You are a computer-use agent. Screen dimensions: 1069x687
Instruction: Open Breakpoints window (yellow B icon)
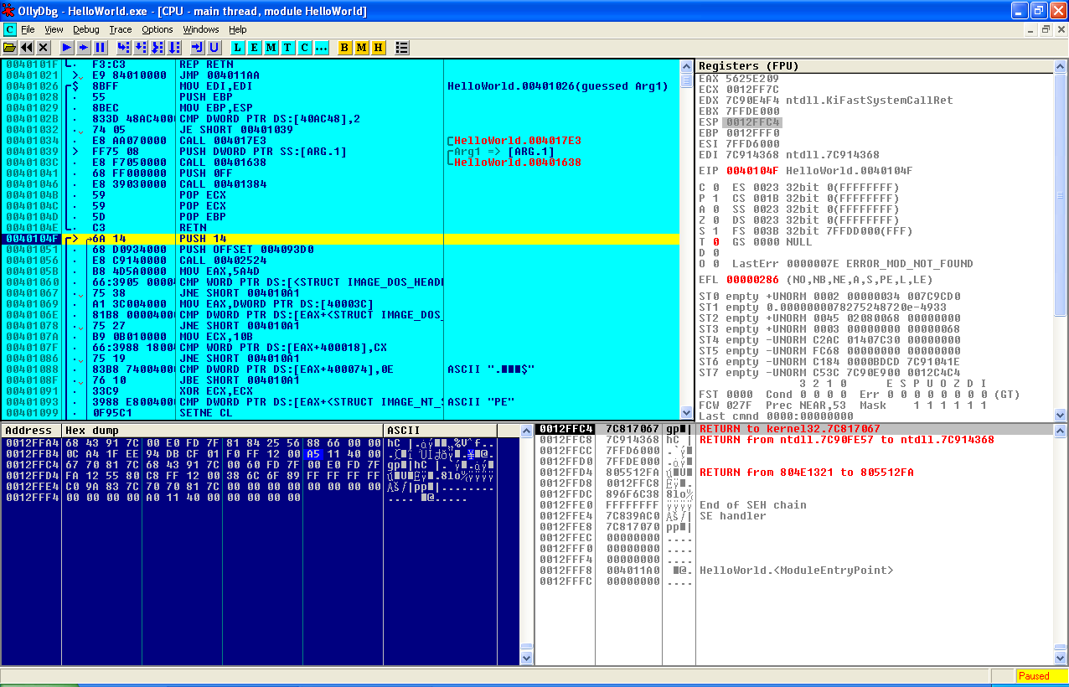(x=345, y=48)
